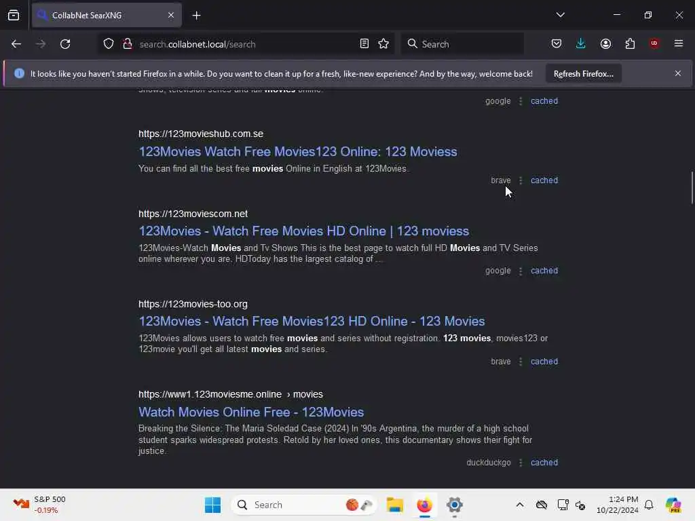Open Firefox View in the tab bar
The image size is (695, 521).
14,15
